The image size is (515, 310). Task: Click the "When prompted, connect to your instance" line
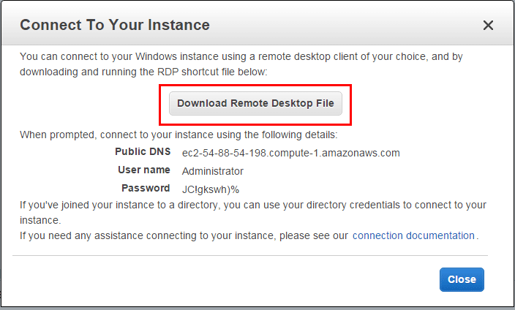click(x=178, y=135)
